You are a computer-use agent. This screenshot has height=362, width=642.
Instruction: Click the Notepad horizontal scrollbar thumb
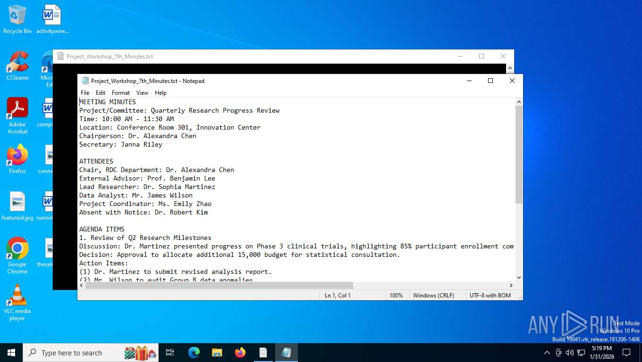[x=220, y=286]
